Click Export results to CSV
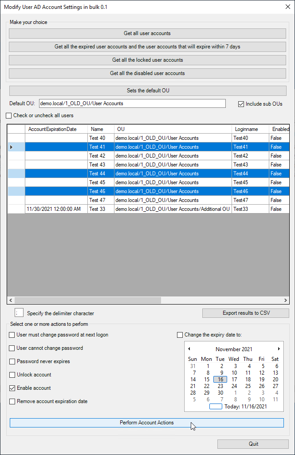295x455 pixels. 245,313
